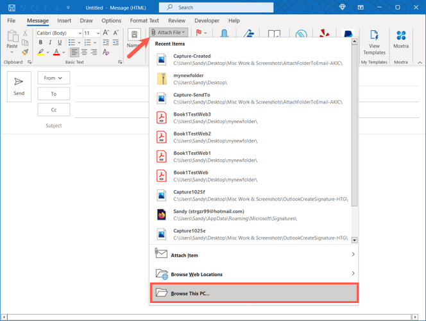Toggle Bold formatting

[40, 42]
